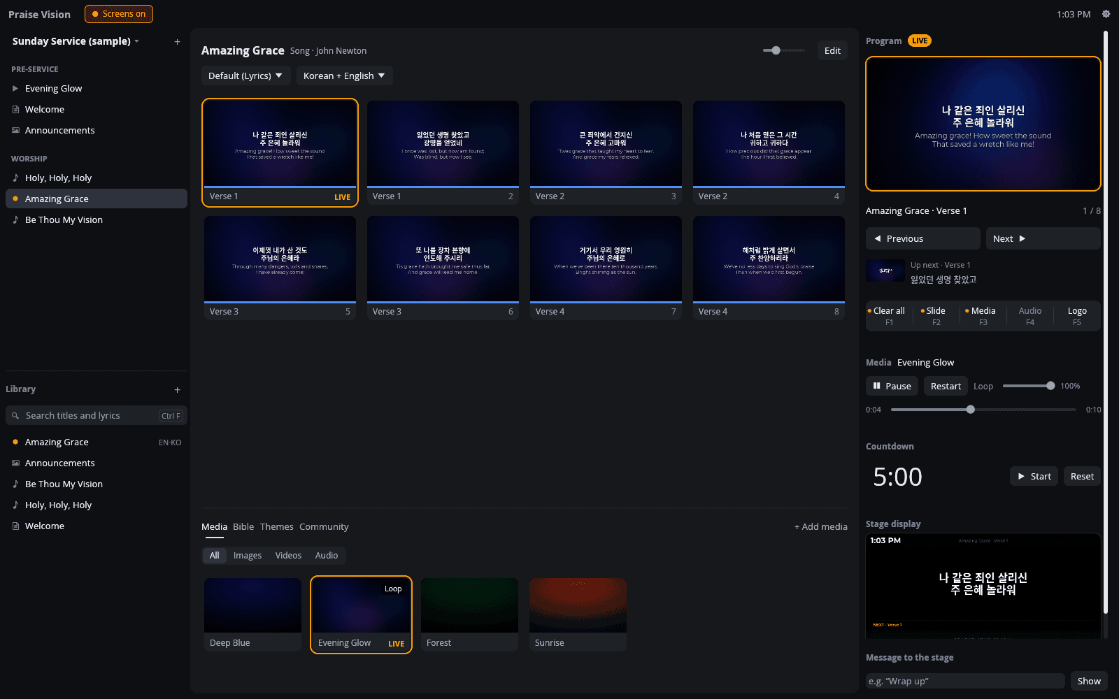Switch to the Themes tab
This screenshot has width=1119, height=699.
pyautogui.click(x=277, y=527)
